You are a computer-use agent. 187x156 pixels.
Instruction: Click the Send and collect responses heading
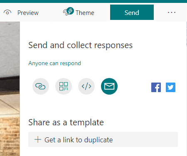(80, 45)
